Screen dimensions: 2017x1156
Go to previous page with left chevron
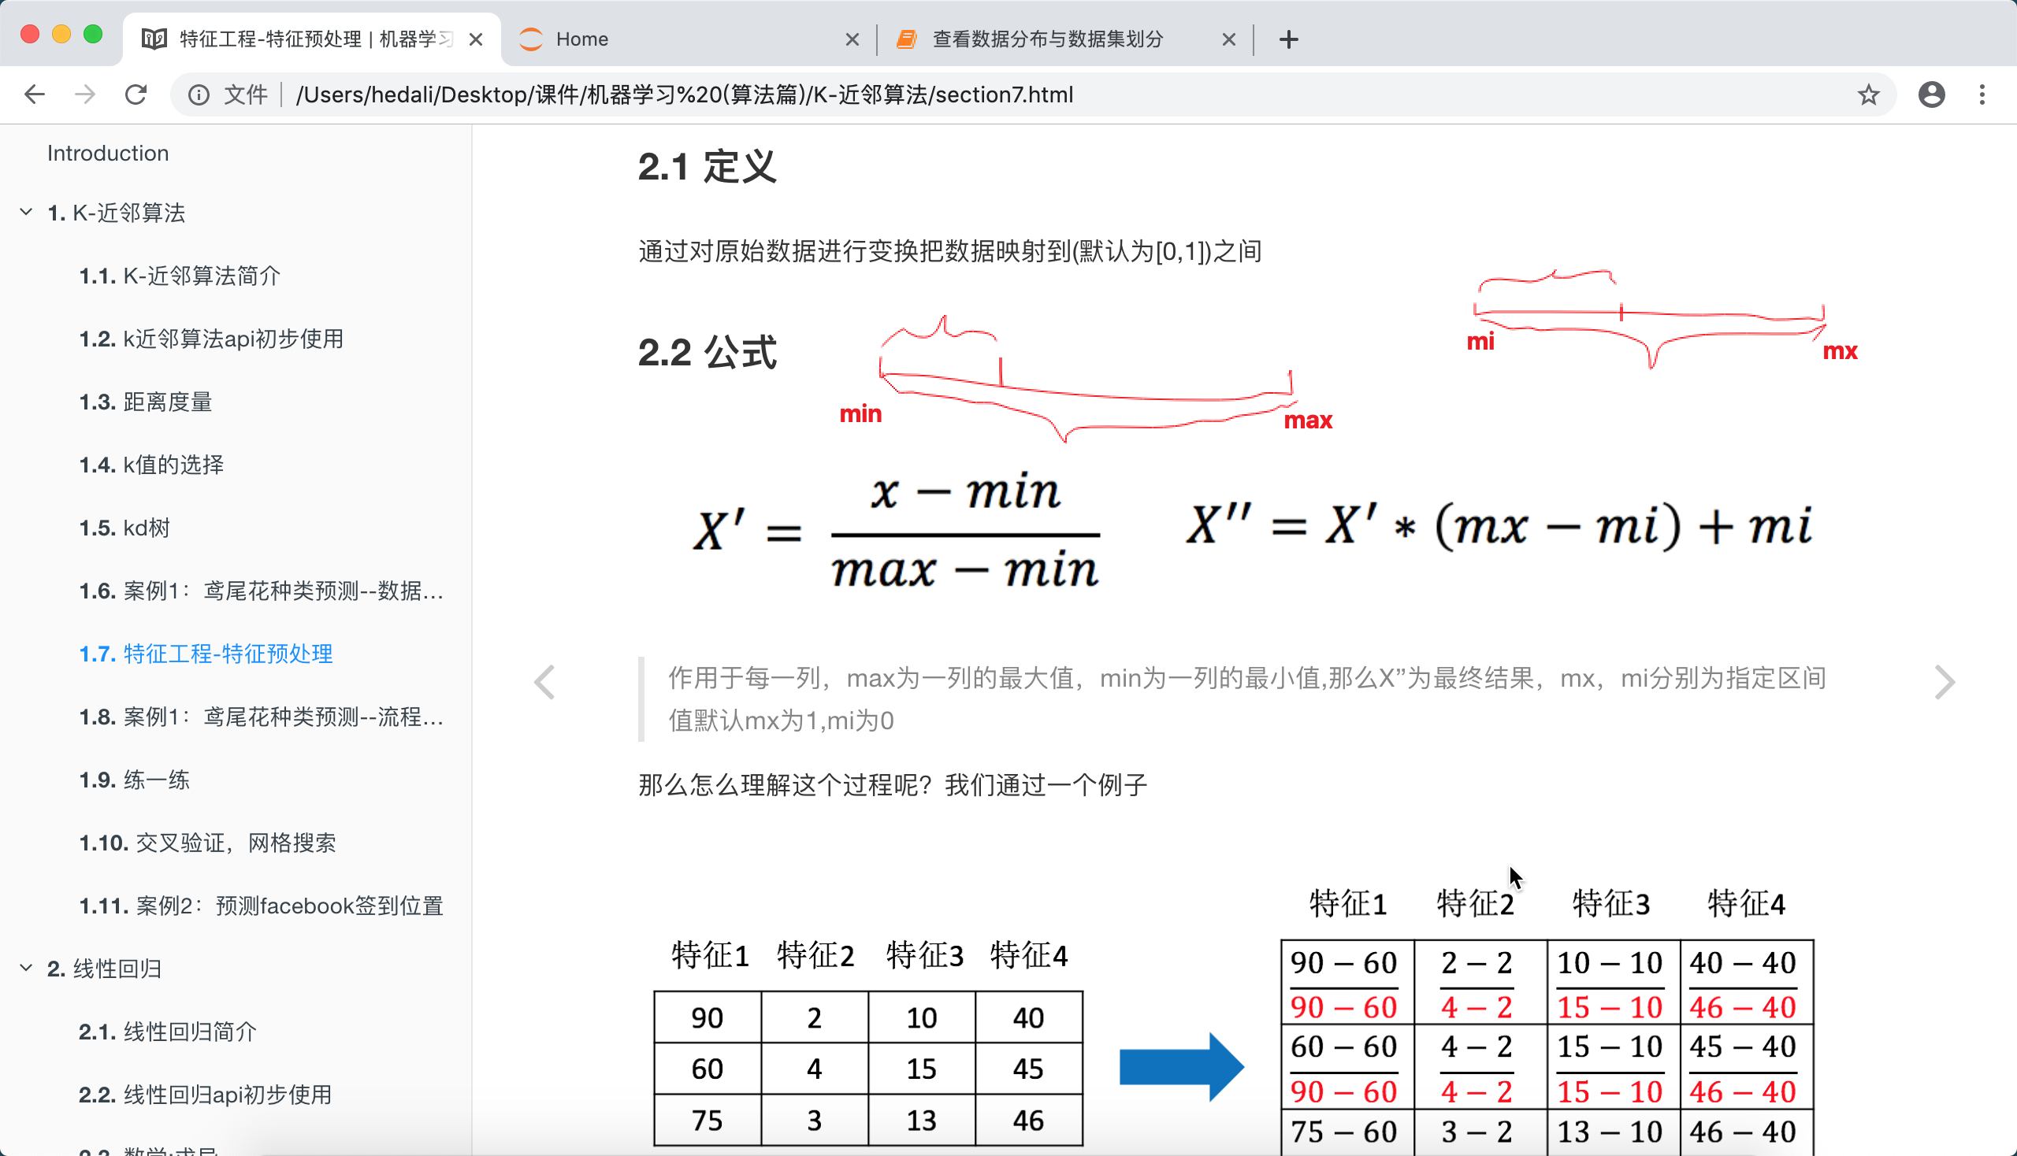click(545, 682)
